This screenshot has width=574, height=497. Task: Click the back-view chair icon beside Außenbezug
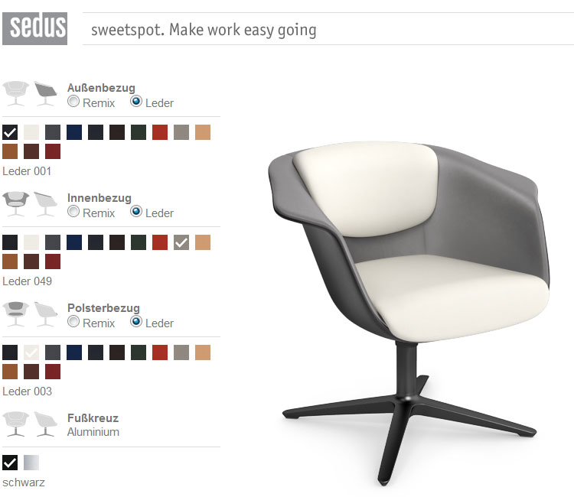coord(45,93)
